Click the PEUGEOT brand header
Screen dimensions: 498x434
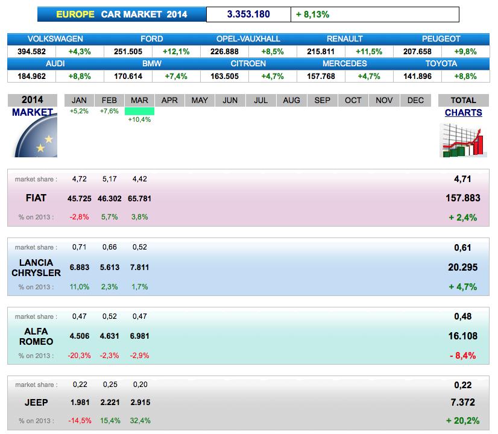[x=441, y=39]
